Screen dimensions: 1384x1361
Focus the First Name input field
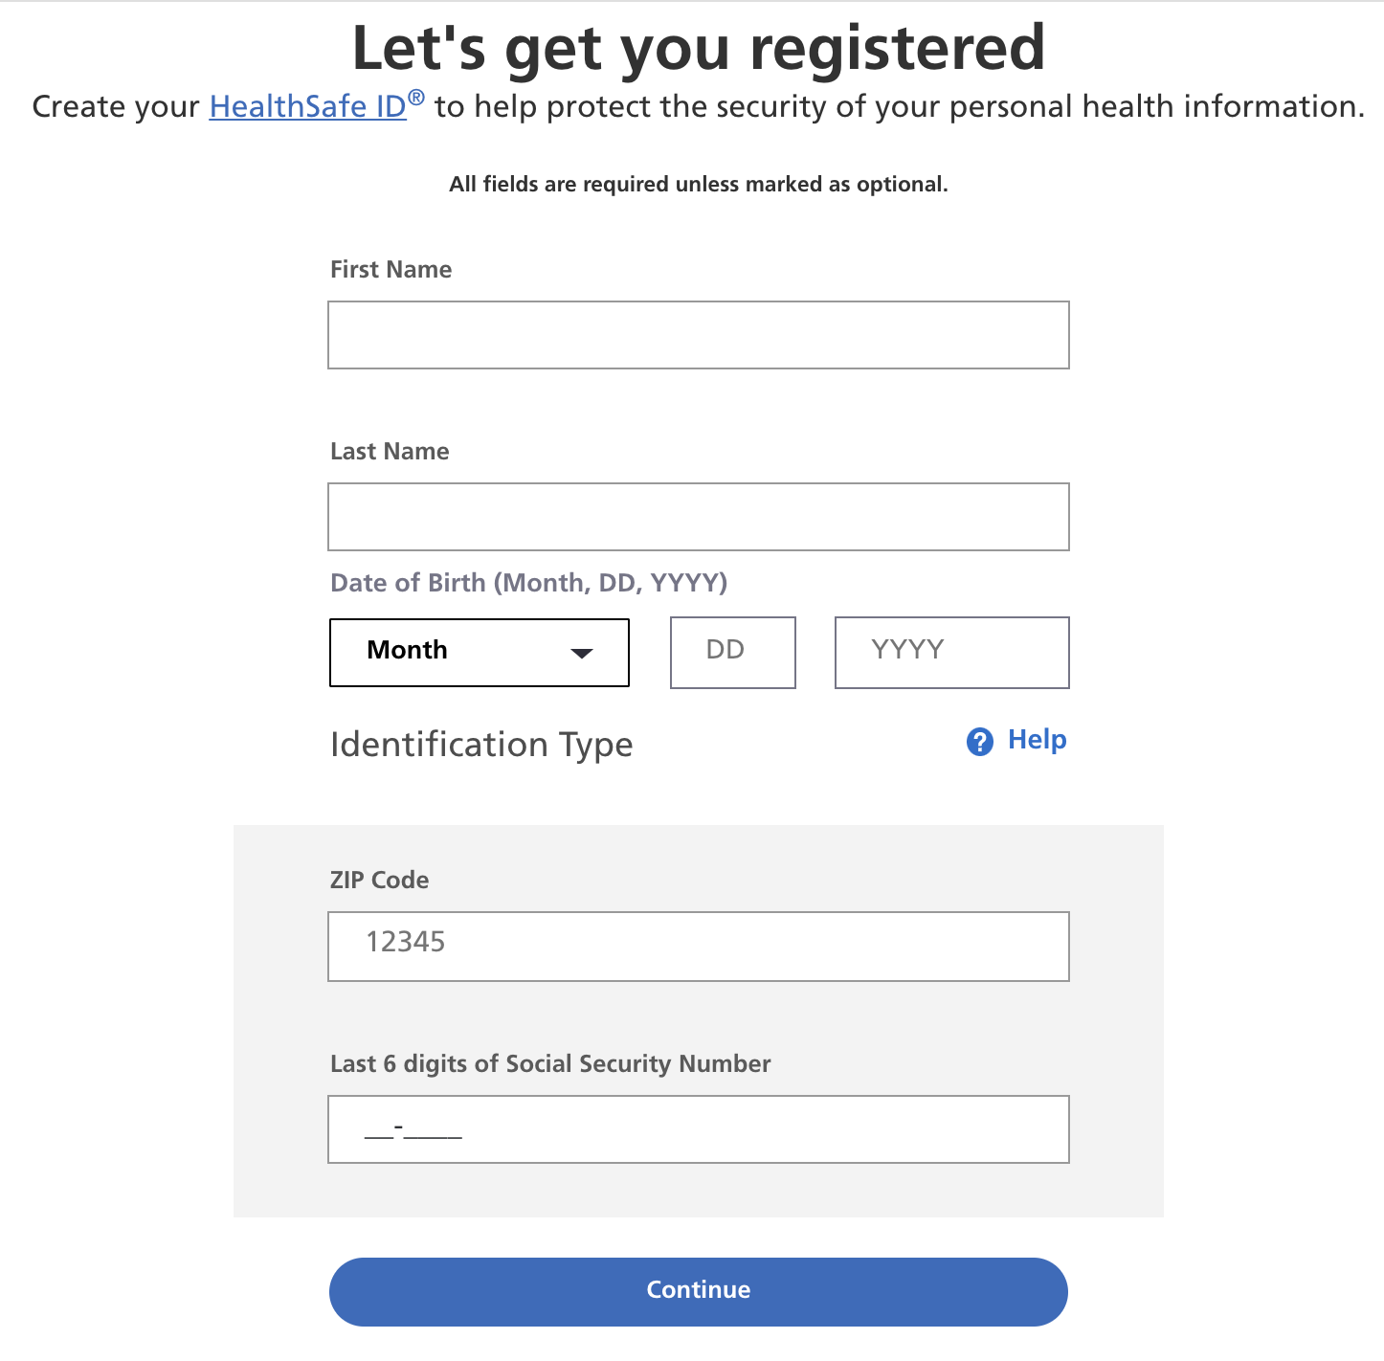698,335
